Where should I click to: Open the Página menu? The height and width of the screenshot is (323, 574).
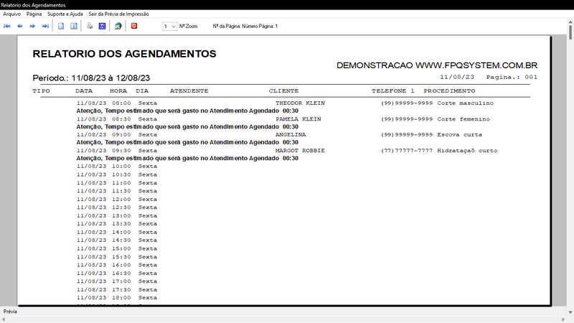[x=34, y=14]
